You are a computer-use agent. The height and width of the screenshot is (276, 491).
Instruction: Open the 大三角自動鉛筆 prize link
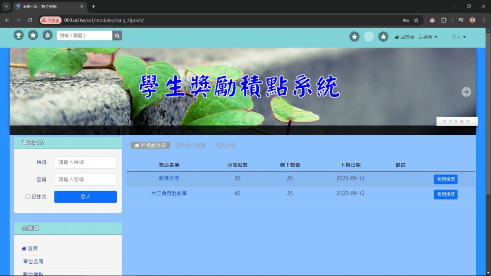(169, 194)
